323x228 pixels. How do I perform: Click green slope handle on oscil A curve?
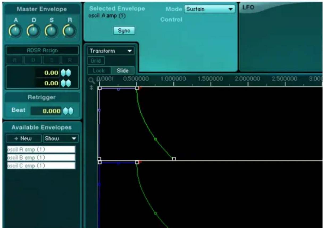(155, 139)
